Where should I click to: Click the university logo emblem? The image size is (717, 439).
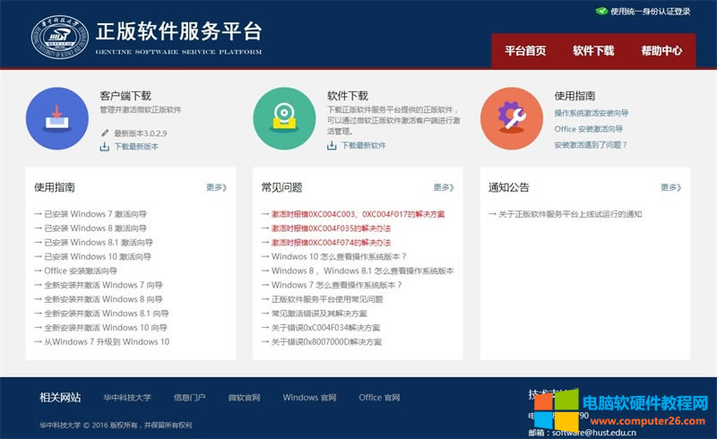59,38
